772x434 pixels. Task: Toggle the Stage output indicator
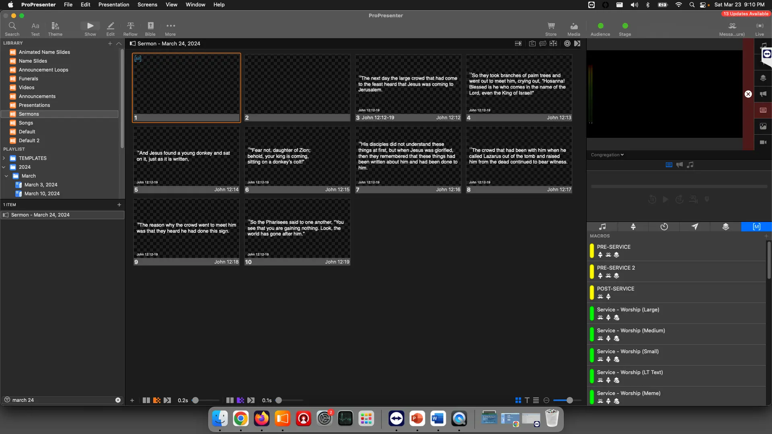tap(625, 26)
